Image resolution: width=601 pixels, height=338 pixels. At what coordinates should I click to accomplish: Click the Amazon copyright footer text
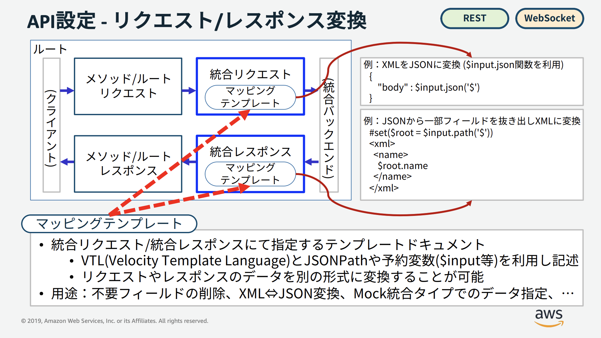pyautogui.click(x=115, y=321)
